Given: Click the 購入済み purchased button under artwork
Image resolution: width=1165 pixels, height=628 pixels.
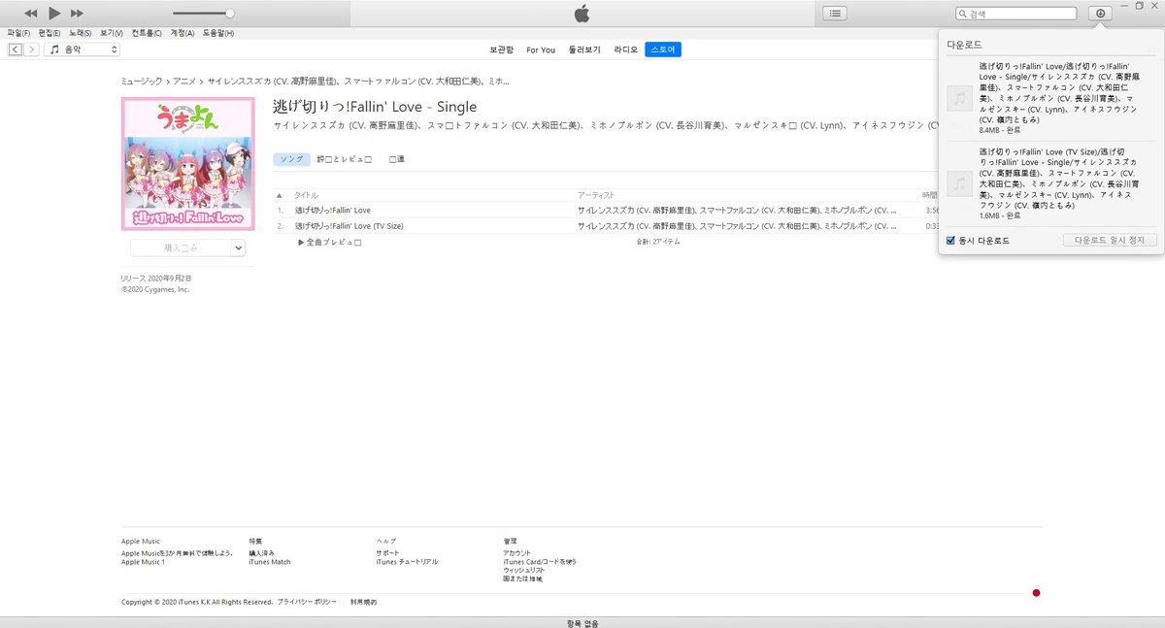Looking at the screenshot, I should pos(181,248).
